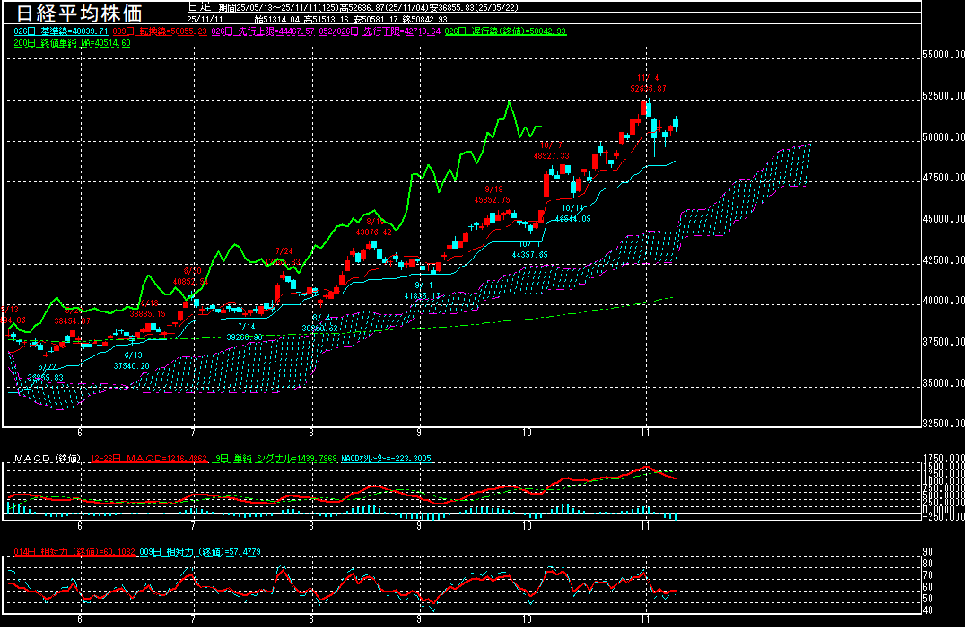Screen dimensions: 969x631
Task: Click the 10/1 44357.85 low label
Action: 529,250
